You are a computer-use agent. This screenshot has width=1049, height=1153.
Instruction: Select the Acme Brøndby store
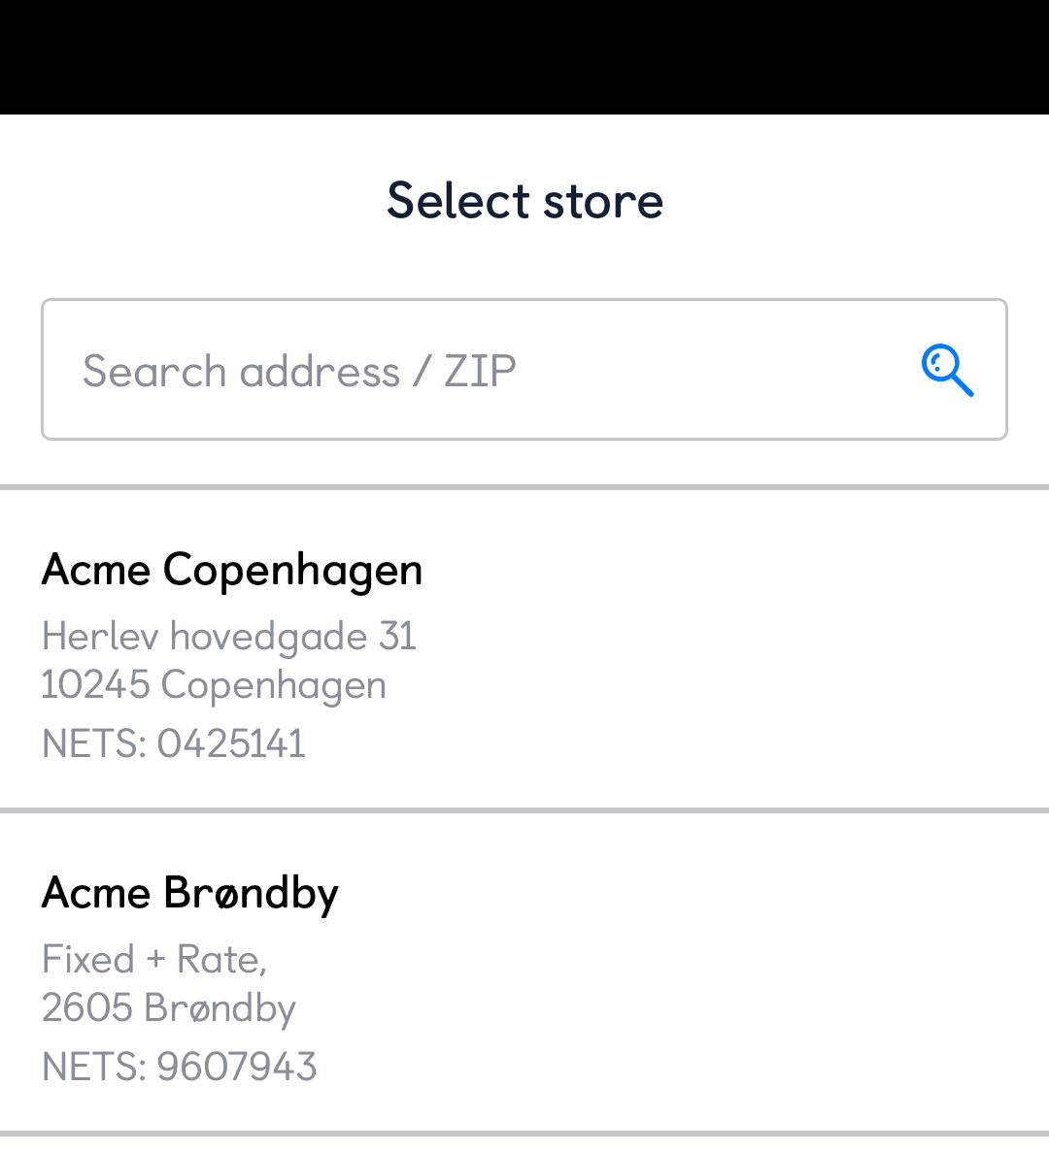[x=190, y=893]
